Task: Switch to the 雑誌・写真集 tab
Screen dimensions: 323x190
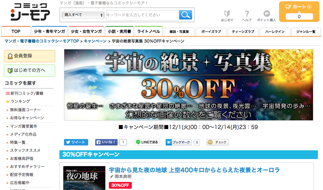Action: point(179,32)
